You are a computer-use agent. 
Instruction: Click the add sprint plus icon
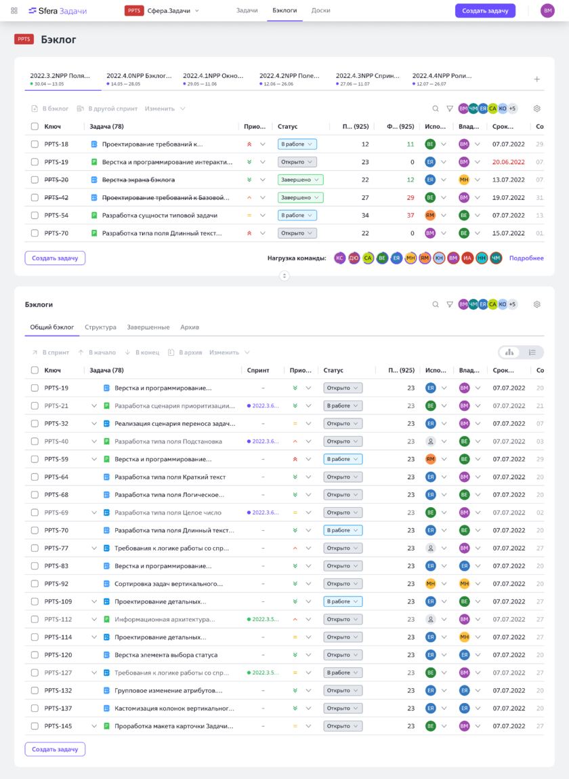pos(536,79)
